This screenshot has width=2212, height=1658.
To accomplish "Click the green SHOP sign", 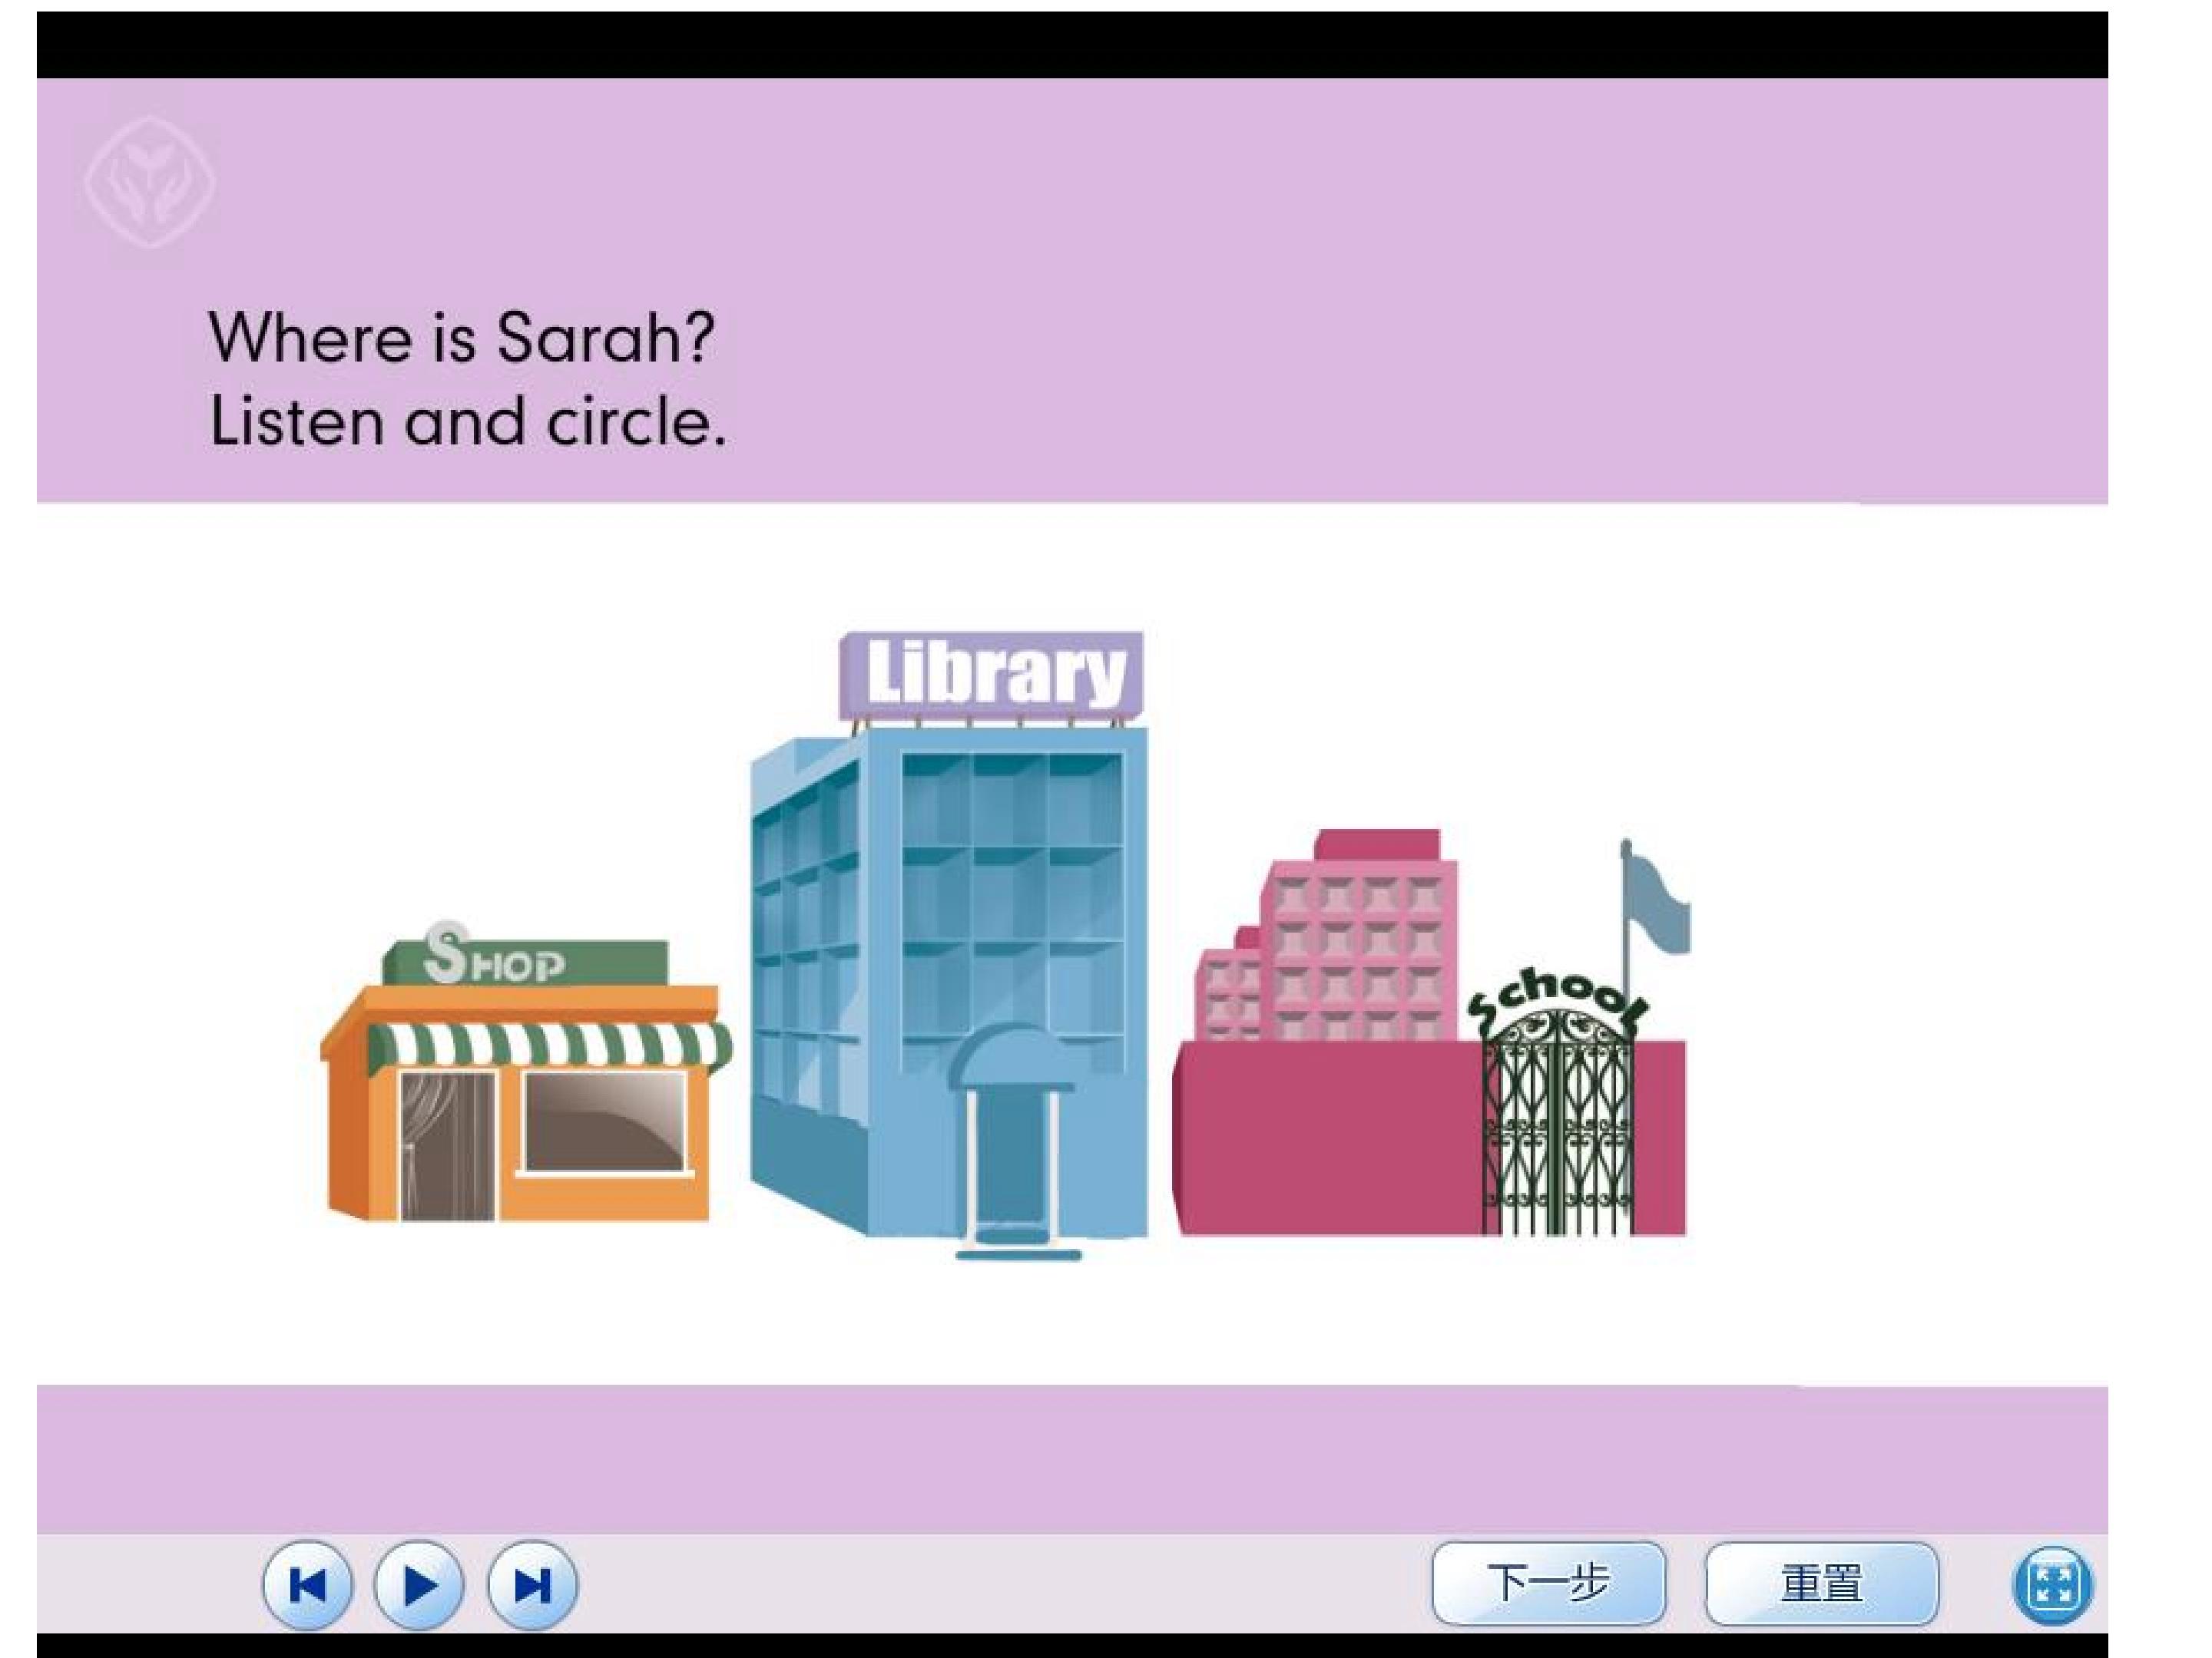I will [x=525, y=962].
